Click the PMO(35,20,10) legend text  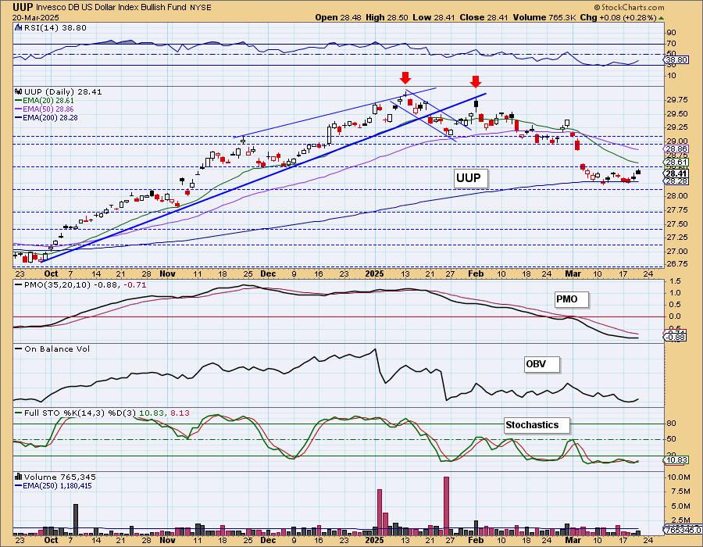(x=57, y=284)
